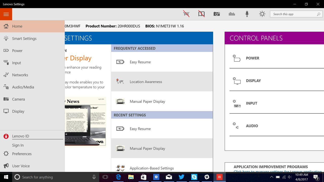Click the 'Product Number: 20HR000DUS' text
This screenshot has width=324, height=182.
pos(113,26)
